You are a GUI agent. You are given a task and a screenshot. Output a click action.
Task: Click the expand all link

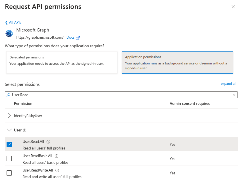228,84
